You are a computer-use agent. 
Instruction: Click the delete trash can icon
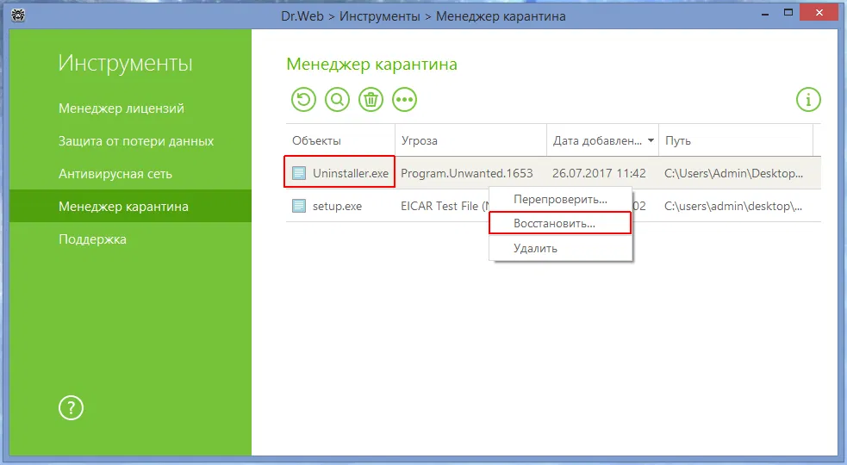pyautogui.click(x=371, y=99)
